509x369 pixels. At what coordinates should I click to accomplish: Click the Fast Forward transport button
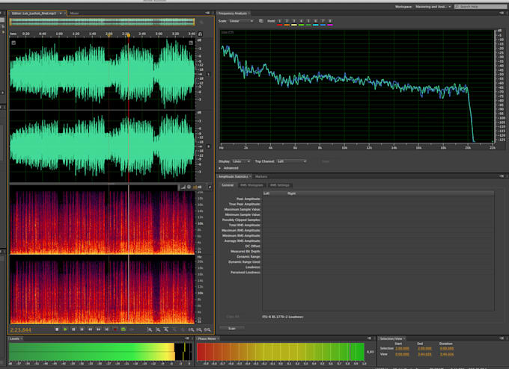98,329
